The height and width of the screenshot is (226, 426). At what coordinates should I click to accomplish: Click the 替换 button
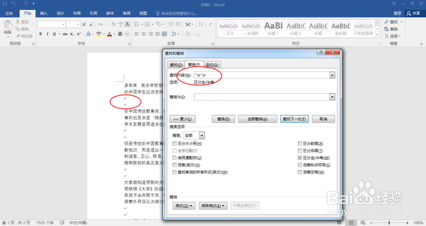(x=223, y=119)
